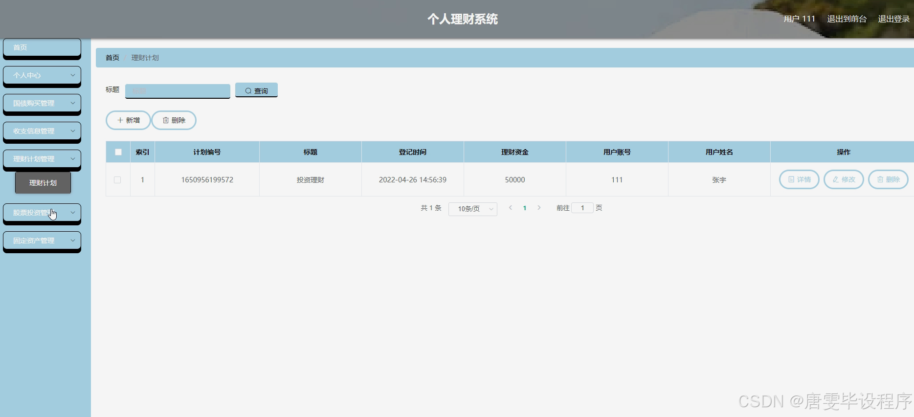Toggle the select-all checkbox in table header

click(118, 152)
